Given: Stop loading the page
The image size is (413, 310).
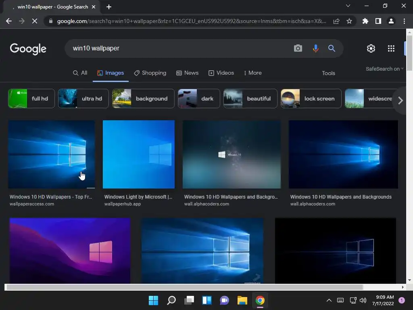Looking at the screenshot, I should tap(35, 21).
